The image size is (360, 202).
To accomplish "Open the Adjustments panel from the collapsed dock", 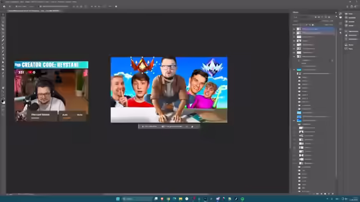I will (x=351, y=35).
